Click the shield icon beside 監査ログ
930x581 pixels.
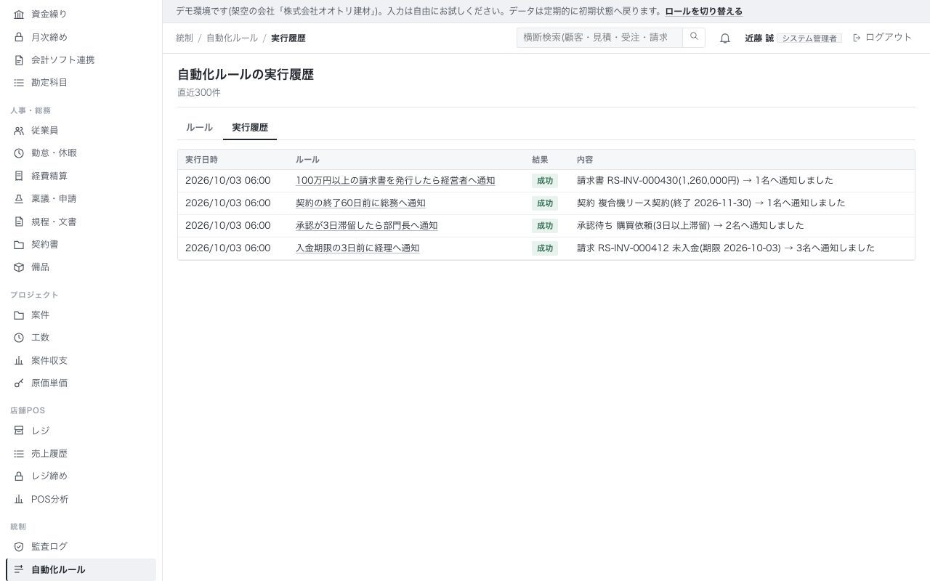click(x=19, y=547)
